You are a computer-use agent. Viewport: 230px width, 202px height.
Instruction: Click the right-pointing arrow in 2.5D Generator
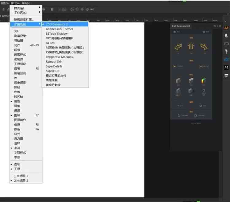pyautogui.click(x=204, y=47)
